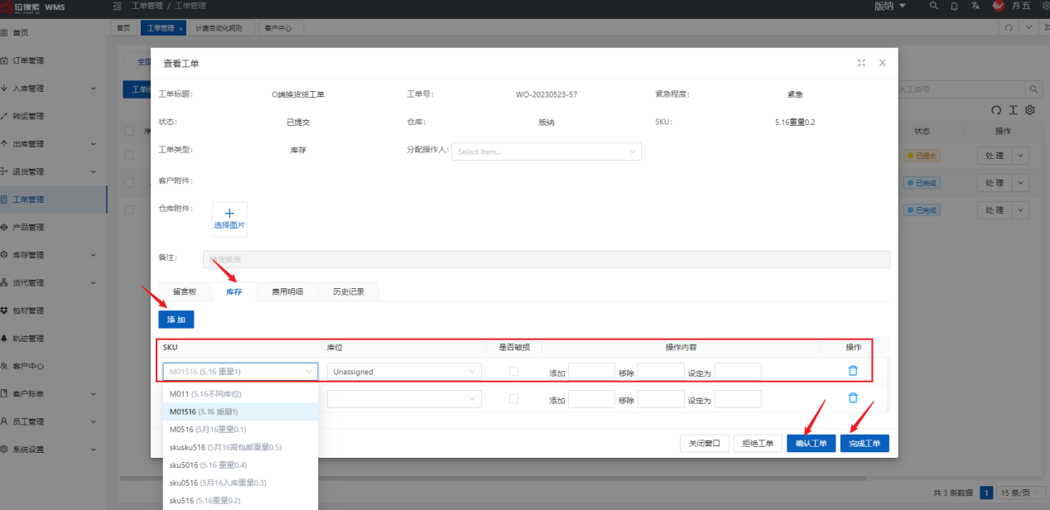Image resolution: width=1050 pixels, height=510 pixels.
Task: Change the table row density
Action: (1013, 110)
